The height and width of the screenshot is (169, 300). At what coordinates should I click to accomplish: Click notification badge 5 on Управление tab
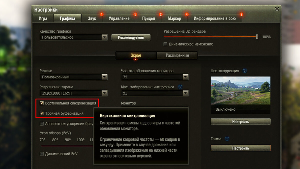pos(135,14)
